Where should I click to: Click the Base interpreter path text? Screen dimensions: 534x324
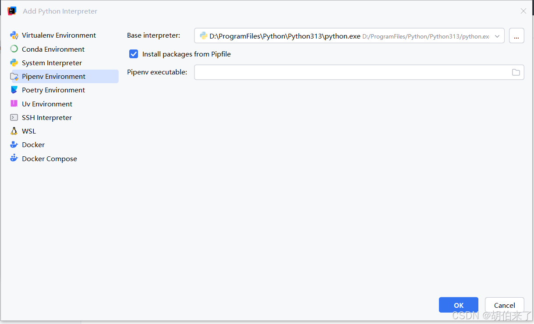point(285,36)
